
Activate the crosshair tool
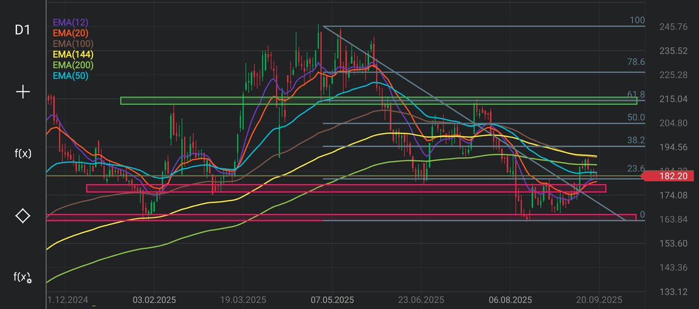[x=23, y=92]
